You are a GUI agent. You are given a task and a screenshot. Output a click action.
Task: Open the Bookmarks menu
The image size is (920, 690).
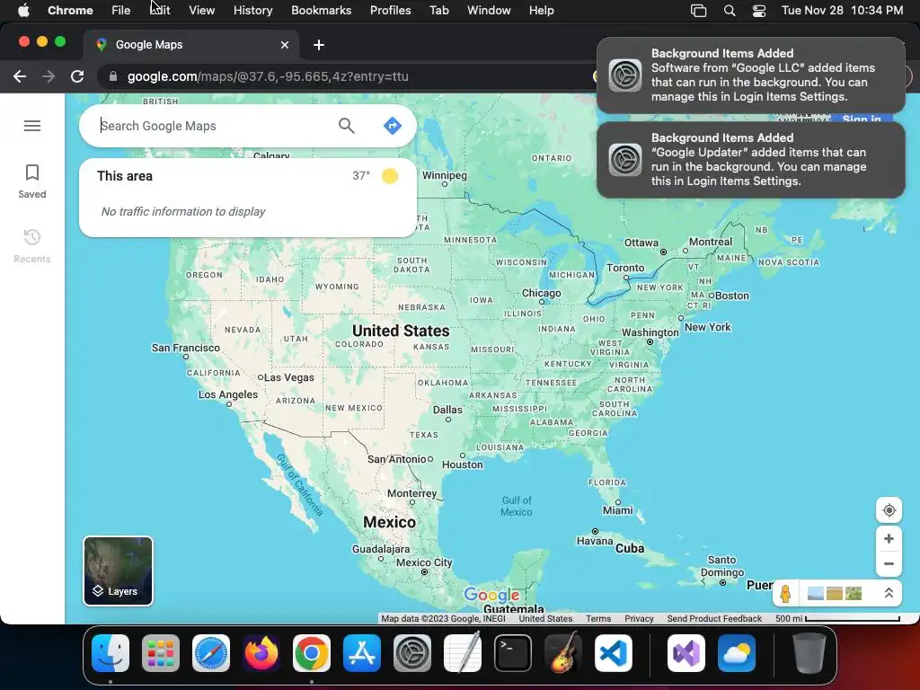(321, 10)
